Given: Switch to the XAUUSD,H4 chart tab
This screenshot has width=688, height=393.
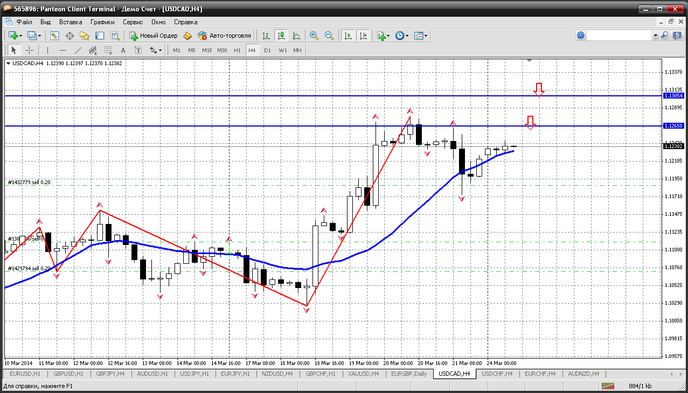Looking at the screenshot, I should point(363,374).
